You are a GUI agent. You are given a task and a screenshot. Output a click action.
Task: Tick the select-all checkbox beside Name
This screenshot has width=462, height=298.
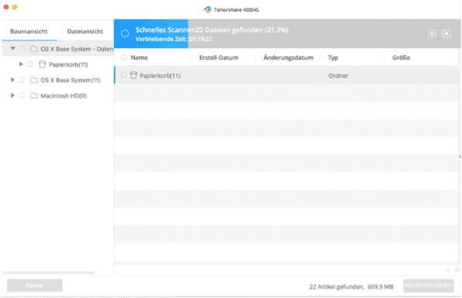point(123,57)
